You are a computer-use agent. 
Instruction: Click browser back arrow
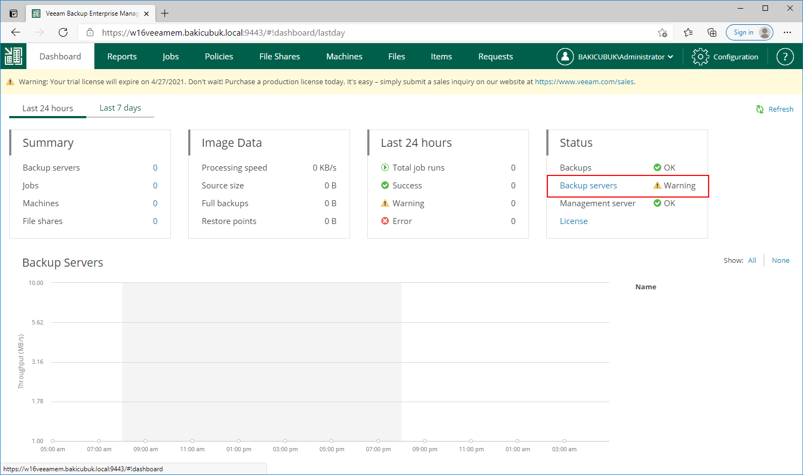tap(16, 32)
